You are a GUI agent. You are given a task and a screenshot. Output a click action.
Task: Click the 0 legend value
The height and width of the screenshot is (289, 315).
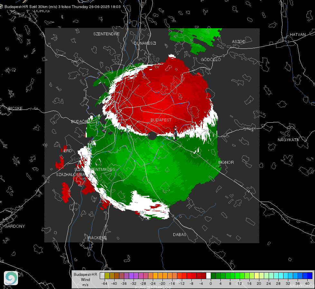211,284
